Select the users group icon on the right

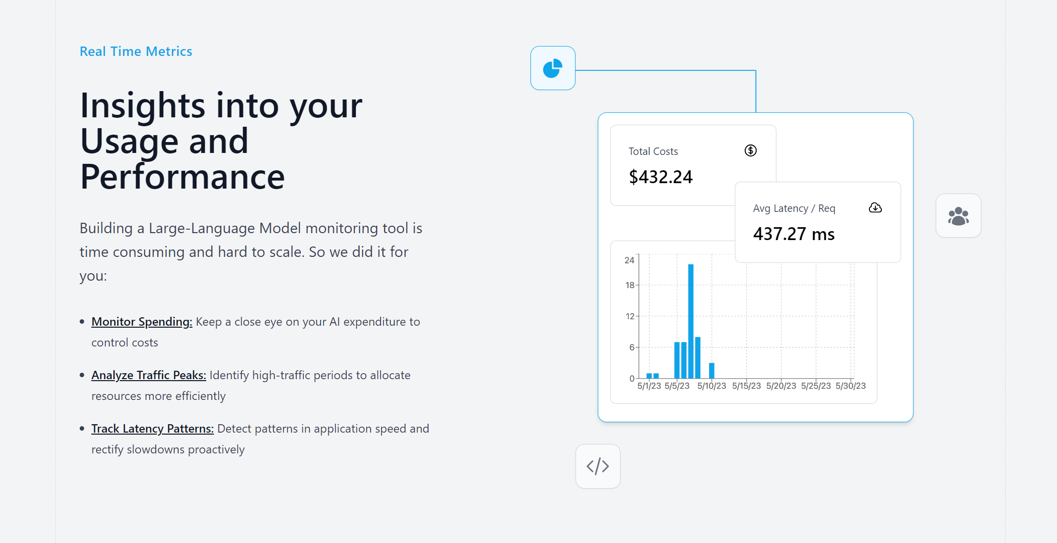point(958,216)
